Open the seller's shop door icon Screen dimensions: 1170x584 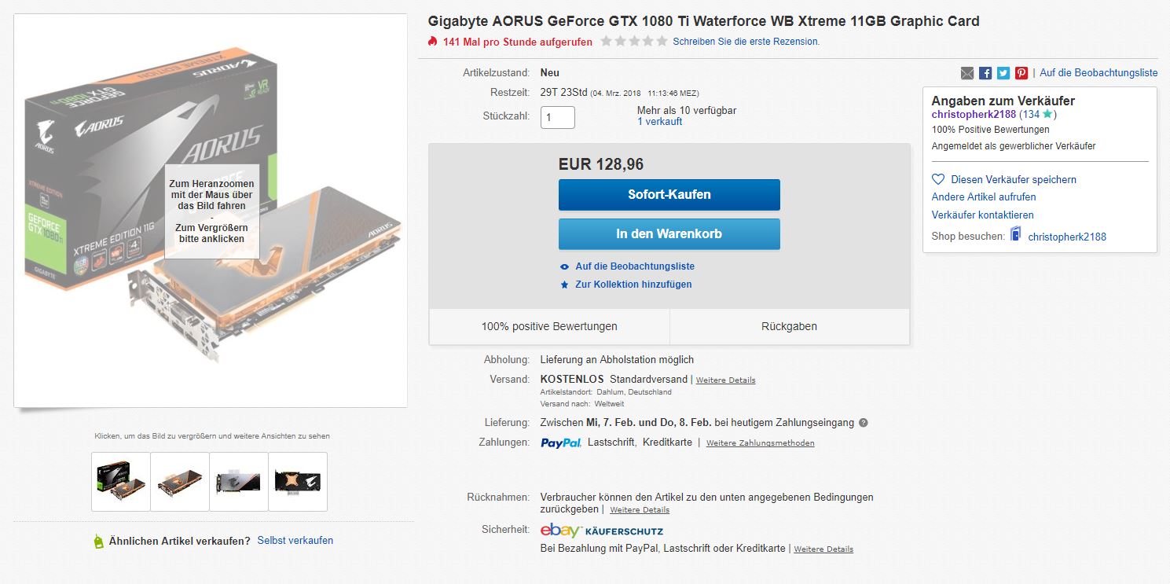click(x=1016, y=235)
